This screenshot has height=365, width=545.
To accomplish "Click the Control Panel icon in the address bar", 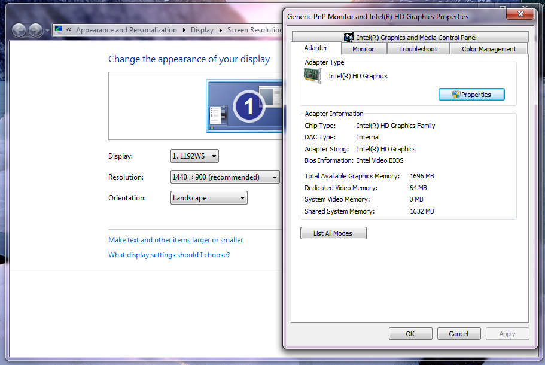I will tap(59, 29).
